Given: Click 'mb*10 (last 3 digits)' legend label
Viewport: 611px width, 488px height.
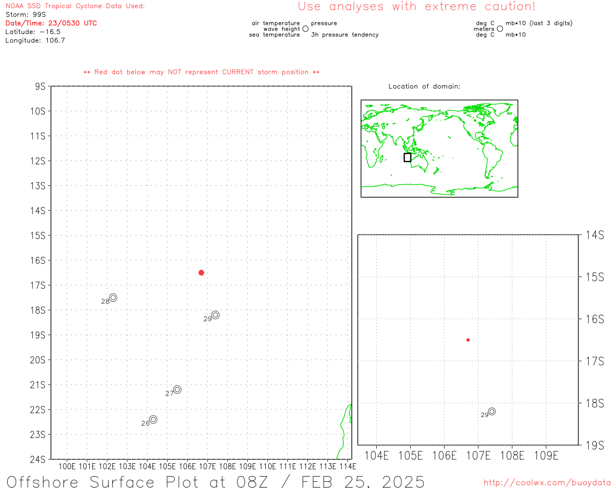Looking at the screenshot, I should tap(539, 23).
